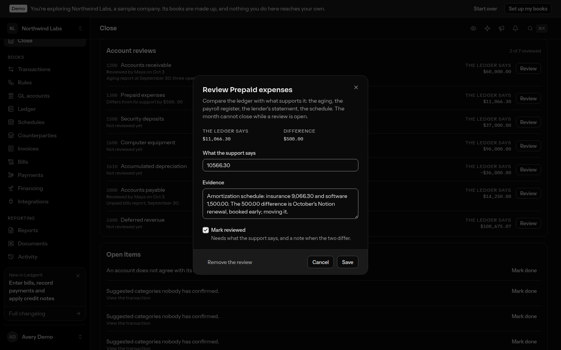Screen dimensions: 561x350
Task: Click Review for Deferred revenue
Action: pyautogui.click(x=528, y=223)
